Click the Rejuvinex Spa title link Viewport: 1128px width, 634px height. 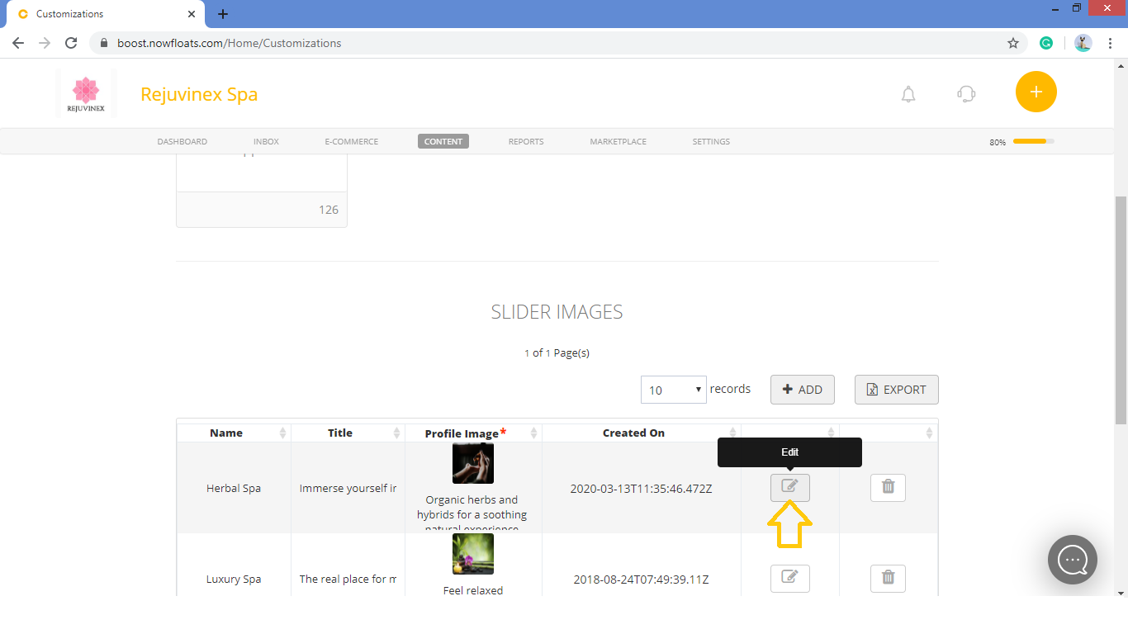[199, 94]
